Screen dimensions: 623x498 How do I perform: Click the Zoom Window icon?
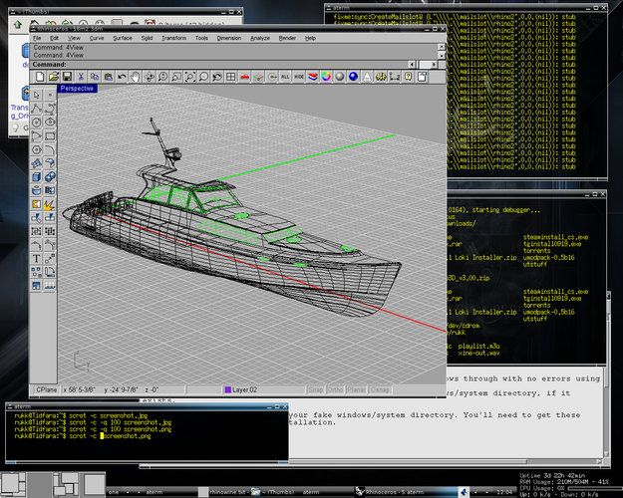(176, 77)
